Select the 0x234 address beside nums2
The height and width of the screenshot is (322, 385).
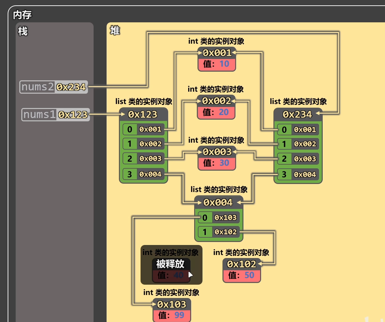point(71,87)
